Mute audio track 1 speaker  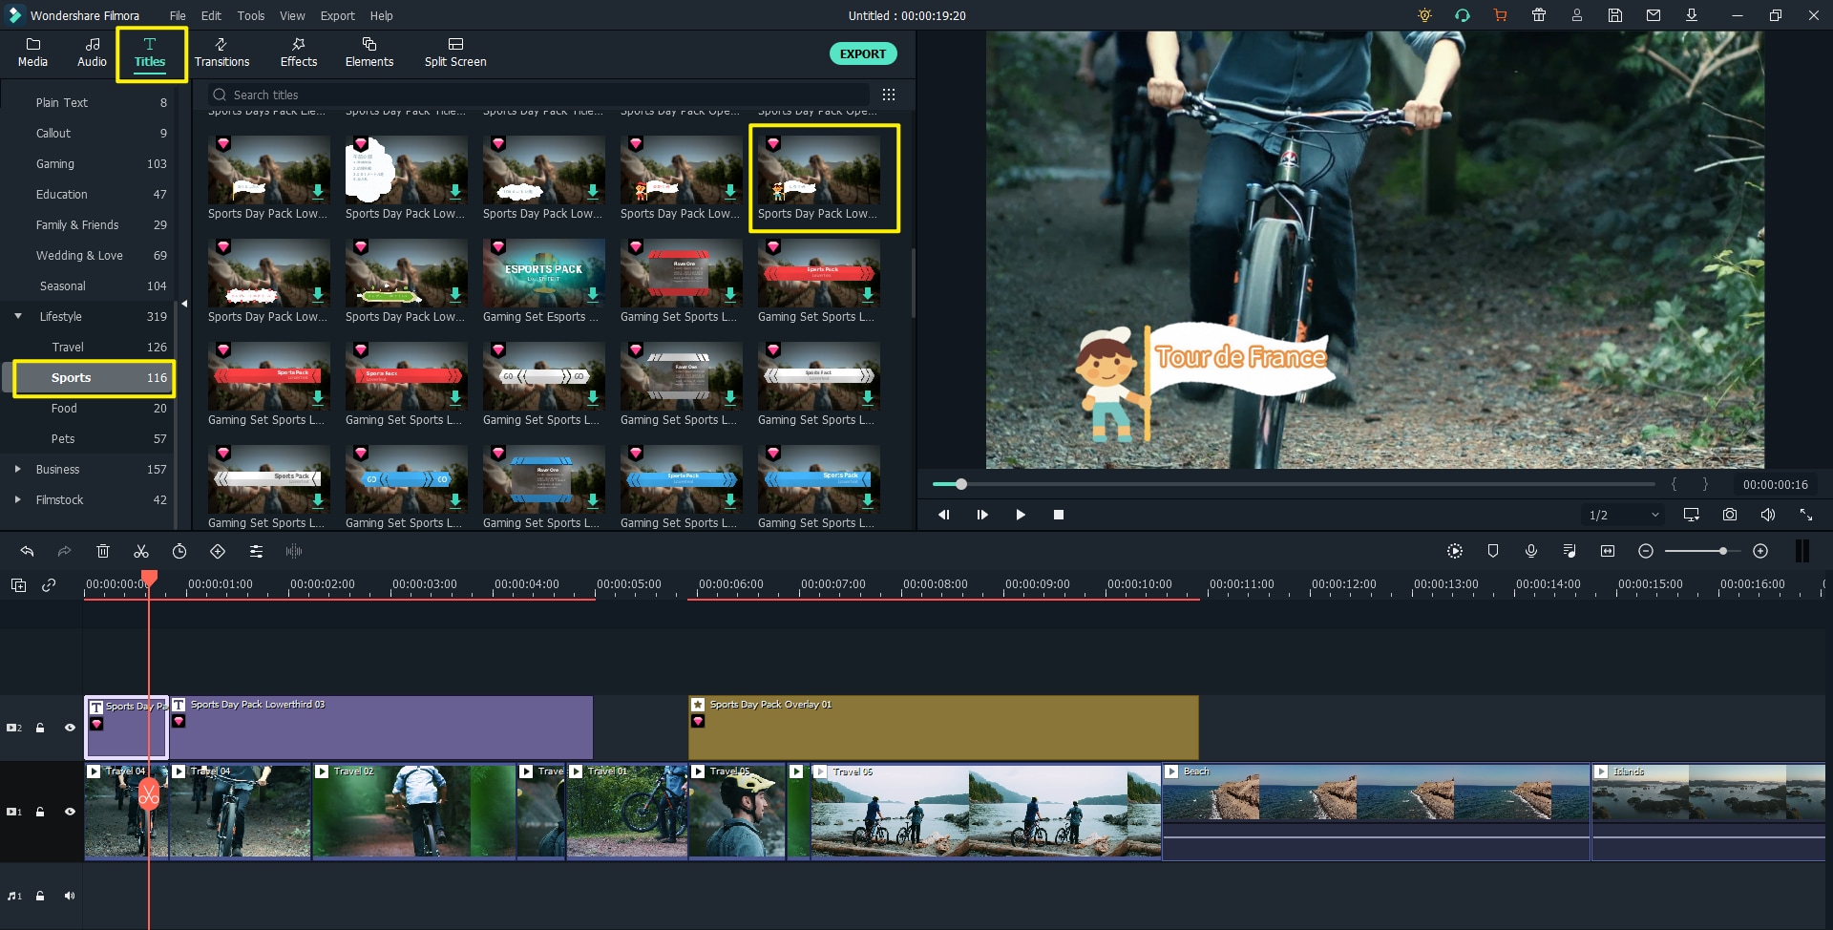point(70,896)
